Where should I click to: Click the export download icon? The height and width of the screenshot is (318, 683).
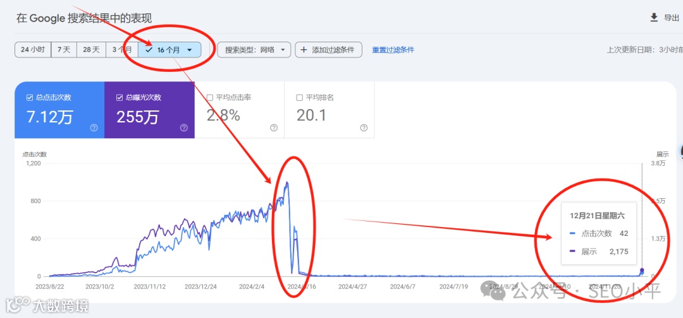coord(653,18)
